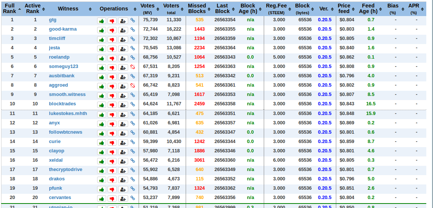Upvote witness gtg with thumbs-up icon
433x208 pixels.
[102, 21]
